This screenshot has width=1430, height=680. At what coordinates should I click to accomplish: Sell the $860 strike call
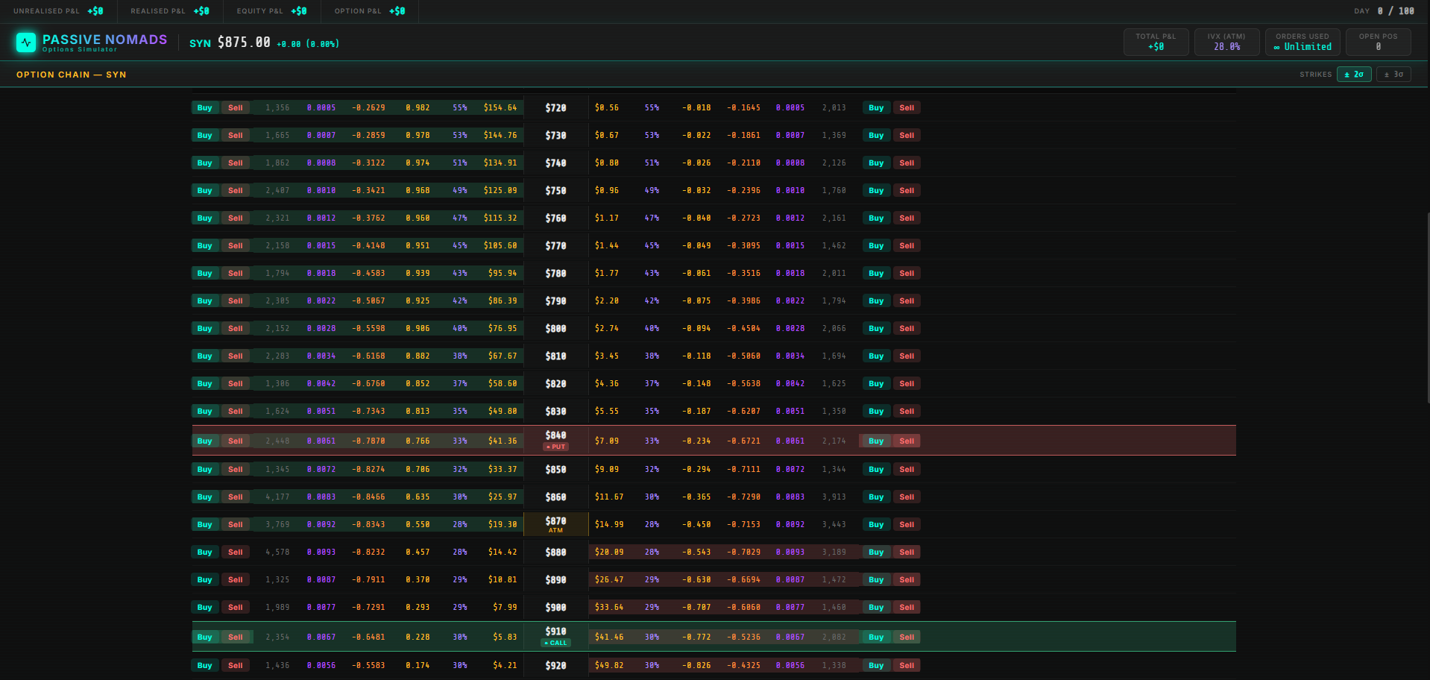click(x=236, y=497)
